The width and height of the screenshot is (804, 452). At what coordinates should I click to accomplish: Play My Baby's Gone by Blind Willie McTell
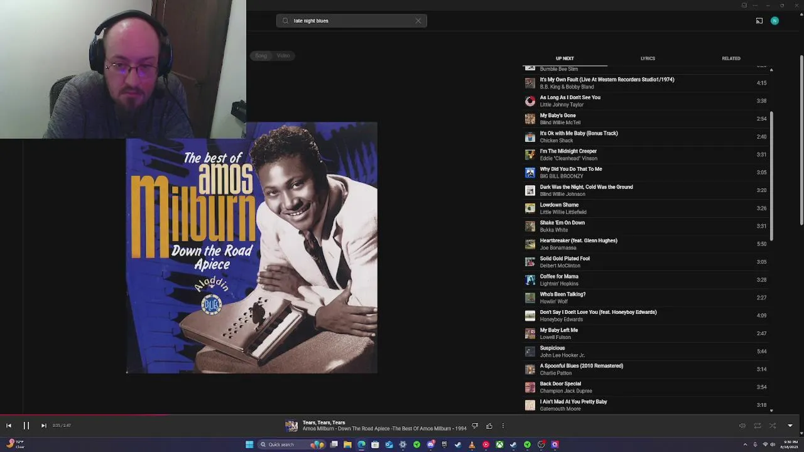tap(646, 119)
